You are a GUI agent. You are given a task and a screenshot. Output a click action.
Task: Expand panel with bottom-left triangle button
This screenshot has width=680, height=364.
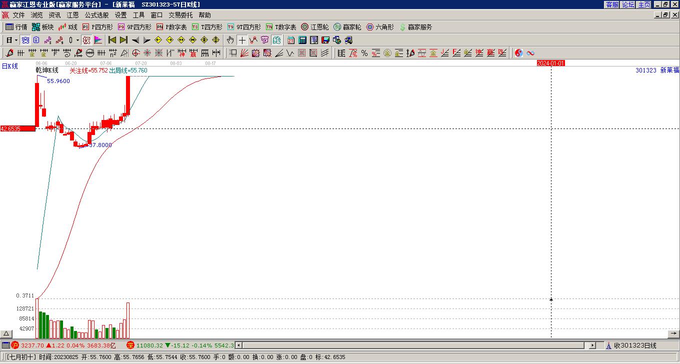pyautogui.click(x=6, y=334)
